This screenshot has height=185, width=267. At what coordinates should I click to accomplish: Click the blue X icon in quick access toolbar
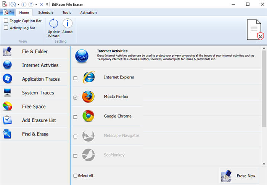click(x=41, y=5)
